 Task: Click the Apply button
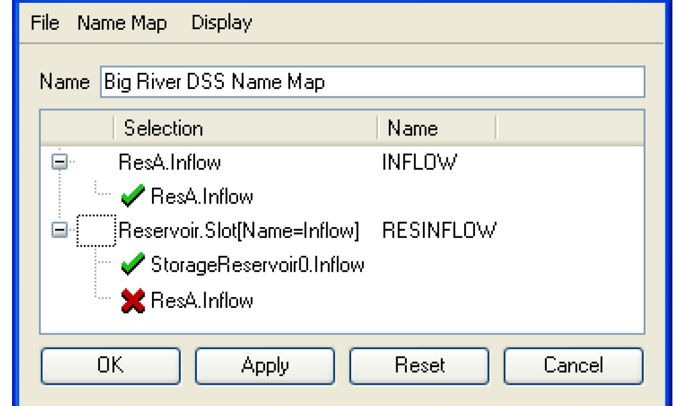click(264, 365)
